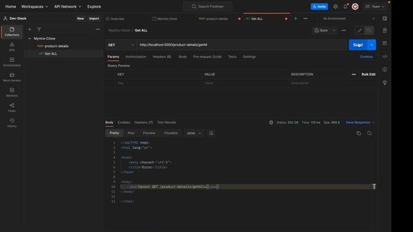Add a new request tab
Viewport: 413px width, 232px height.
[296, 19]
